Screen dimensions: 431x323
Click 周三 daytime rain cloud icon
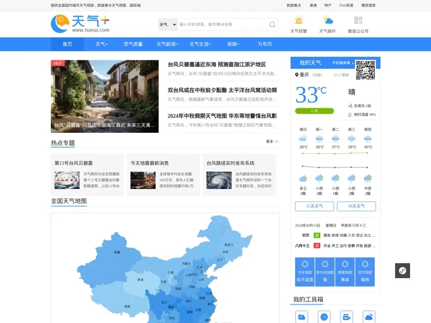[351, 138]
